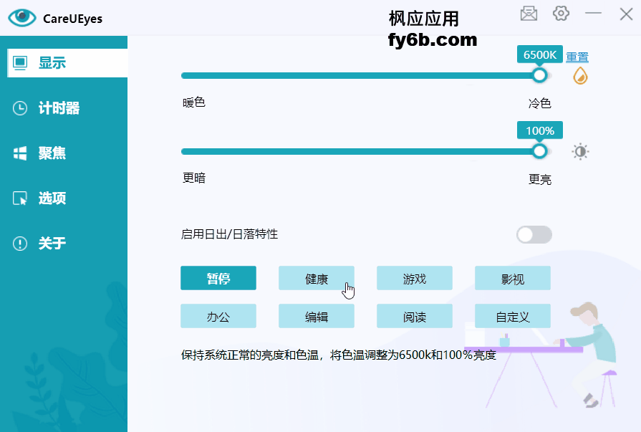This screenshot has height=432, width=641.
Task: Click the 更亮 label
Action: (539, 179)
